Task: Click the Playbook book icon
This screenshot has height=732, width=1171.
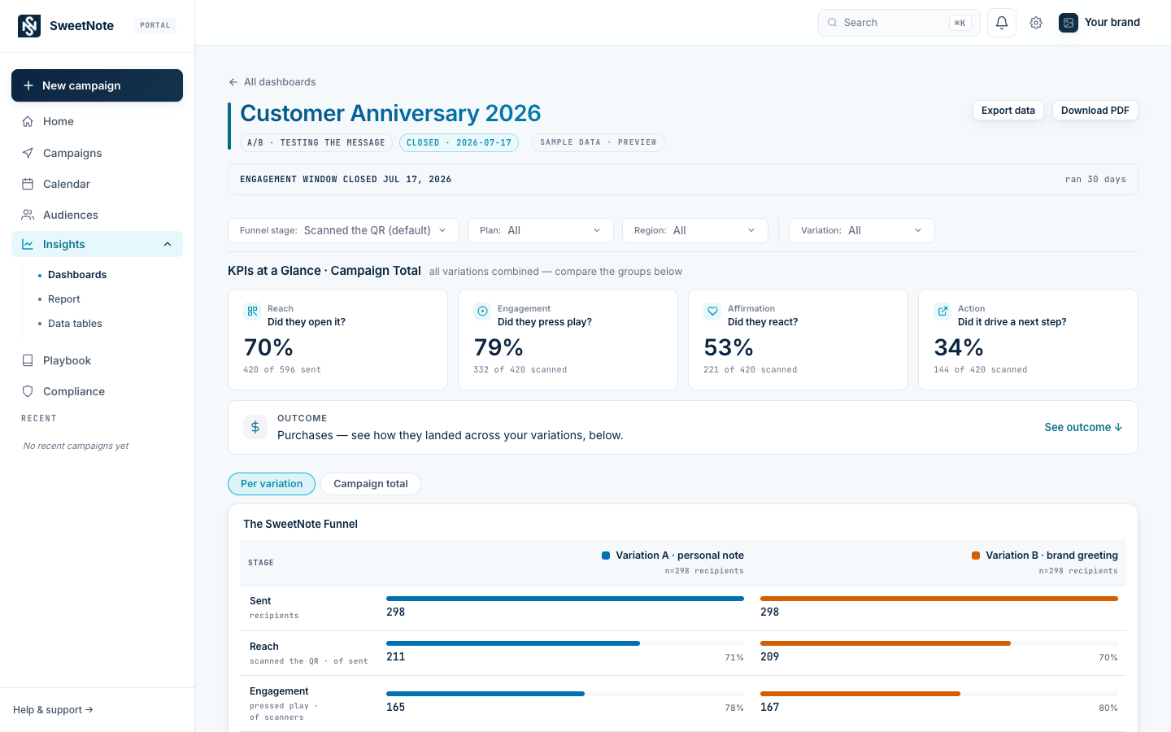Action: (x=28, y=360)
